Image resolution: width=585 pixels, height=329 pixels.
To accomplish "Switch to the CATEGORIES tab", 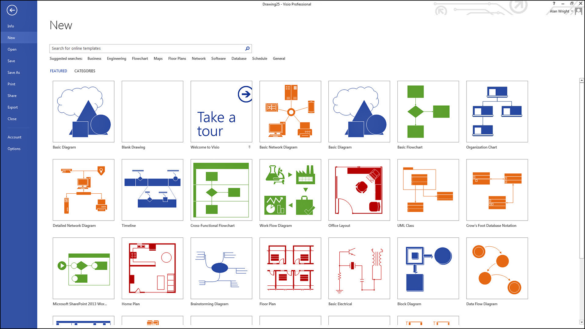I will point(85,71).
